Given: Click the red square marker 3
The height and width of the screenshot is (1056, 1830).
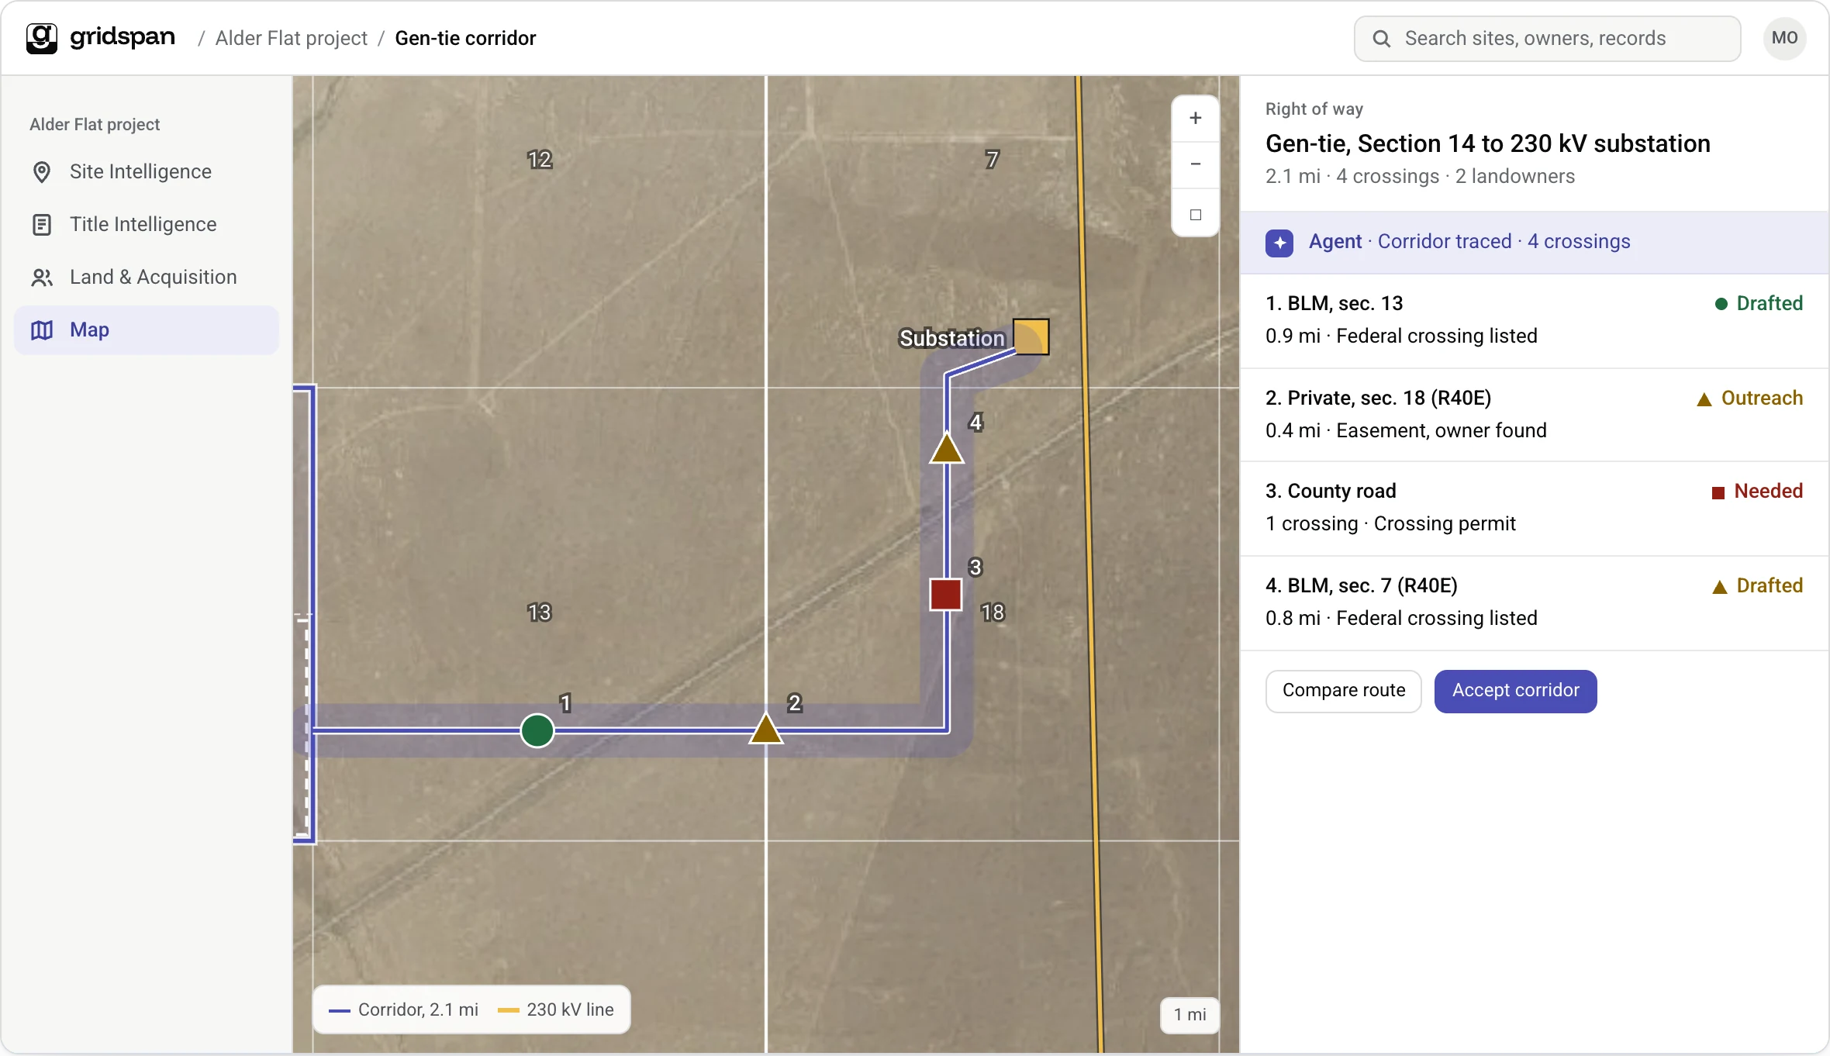Looking at the screenshot, I should (946, 595).
